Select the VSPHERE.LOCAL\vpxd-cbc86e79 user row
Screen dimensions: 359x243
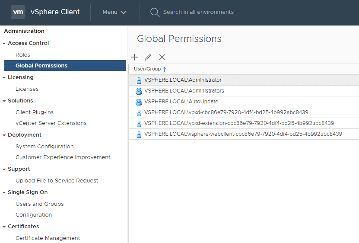pyautogui.click(x=244, y=112)
